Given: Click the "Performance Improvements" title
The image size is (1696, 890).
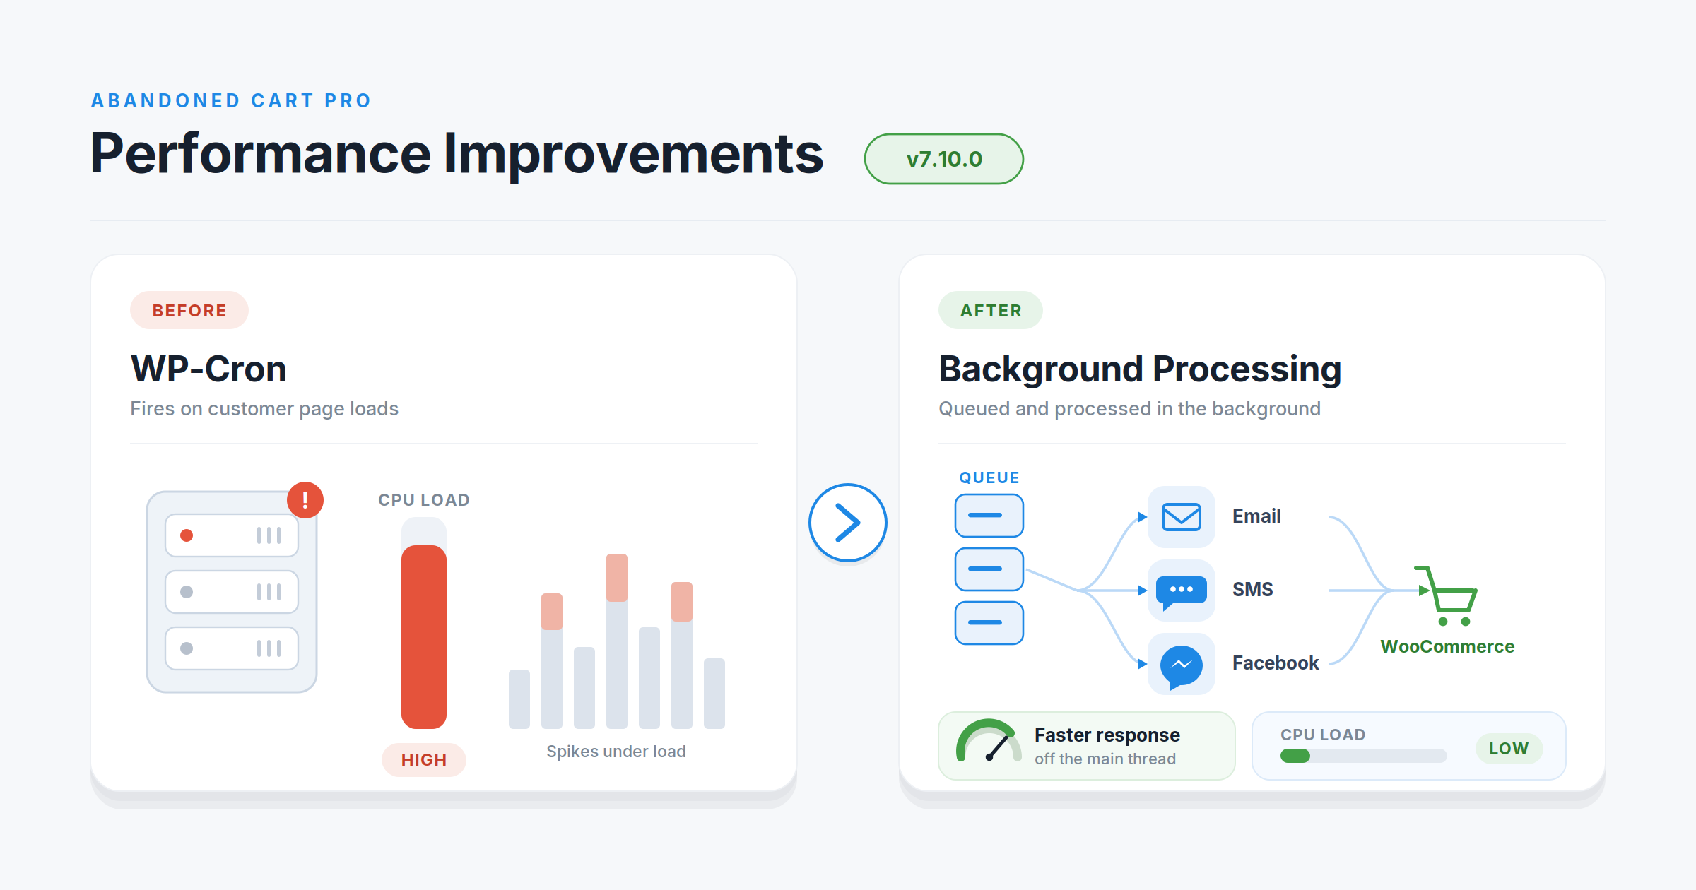Looking at the screenshot, I should click(x=457, y=154).
